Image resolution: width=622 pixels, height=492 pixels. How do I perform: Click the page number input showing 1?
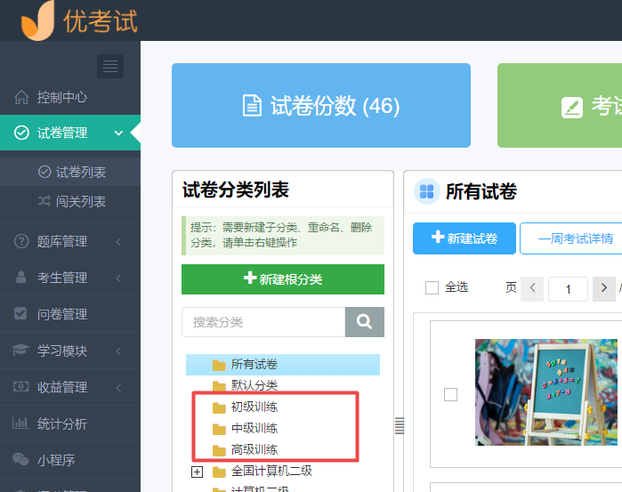point(568,289)
